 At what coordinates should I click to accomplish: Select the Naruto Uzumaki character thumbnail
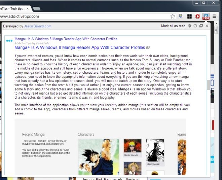(133, 148)
